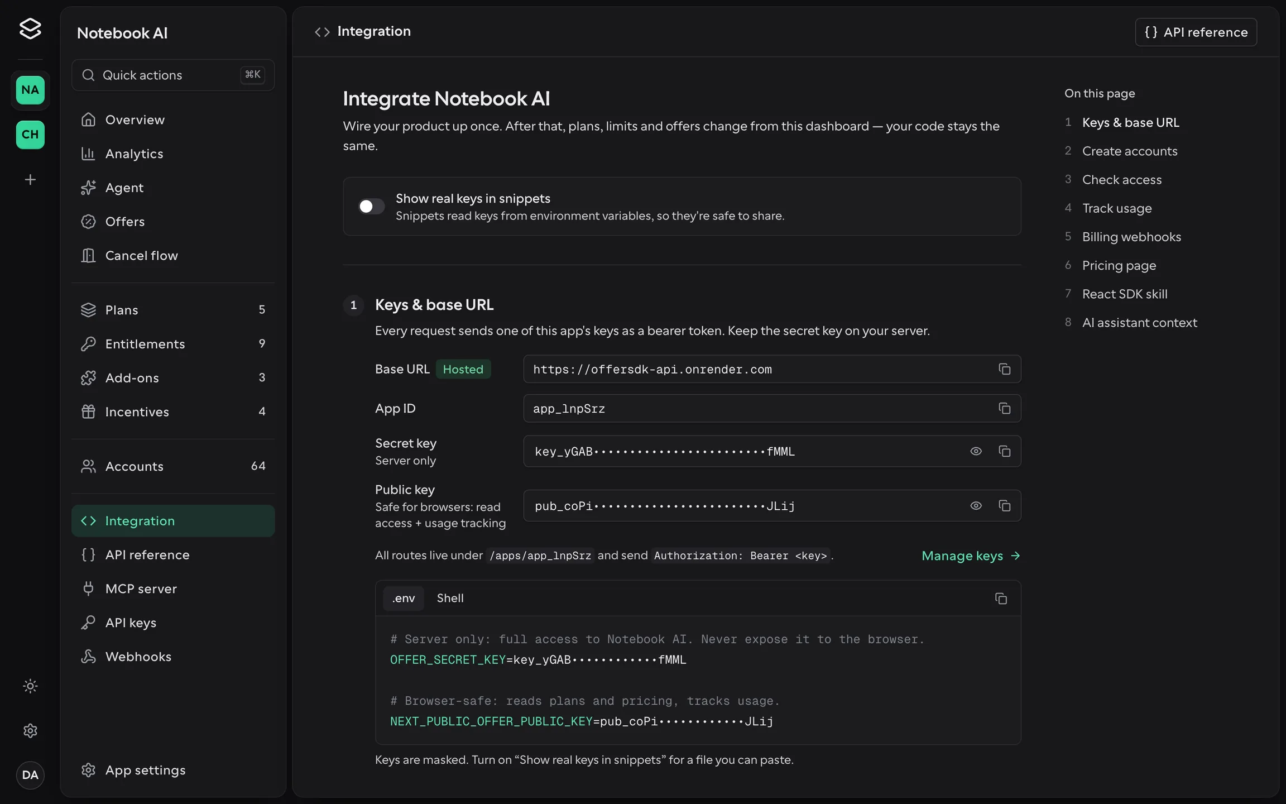Copy the App ID value
The height and width of the screenshot is (804, 1286).
tap(1004, 409)
